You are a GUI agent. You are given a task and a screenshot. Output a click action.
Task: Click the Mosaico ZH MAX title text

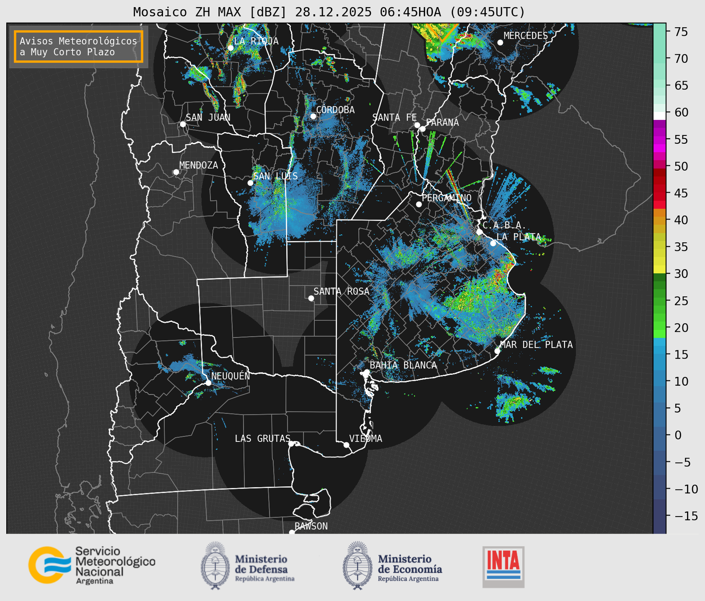[328, 12]
